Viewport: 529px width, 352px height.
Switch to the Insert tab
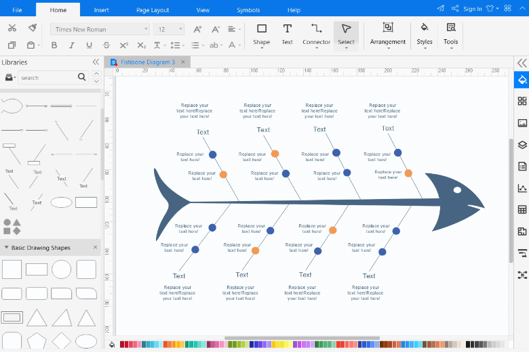tap(101, 10)
